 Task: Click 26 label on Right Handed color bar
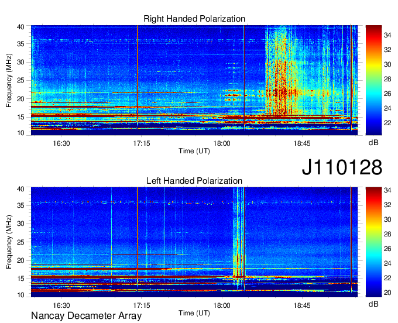[387, 94]
